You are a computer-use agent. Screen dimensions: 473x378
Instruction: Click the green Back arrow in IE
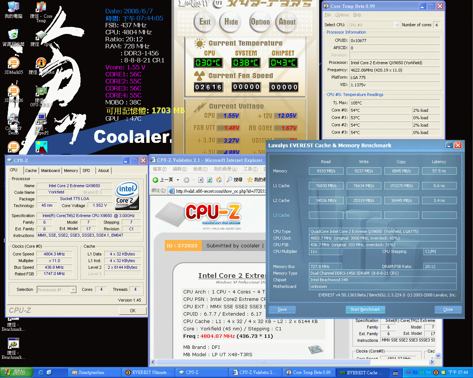(156, 180)
